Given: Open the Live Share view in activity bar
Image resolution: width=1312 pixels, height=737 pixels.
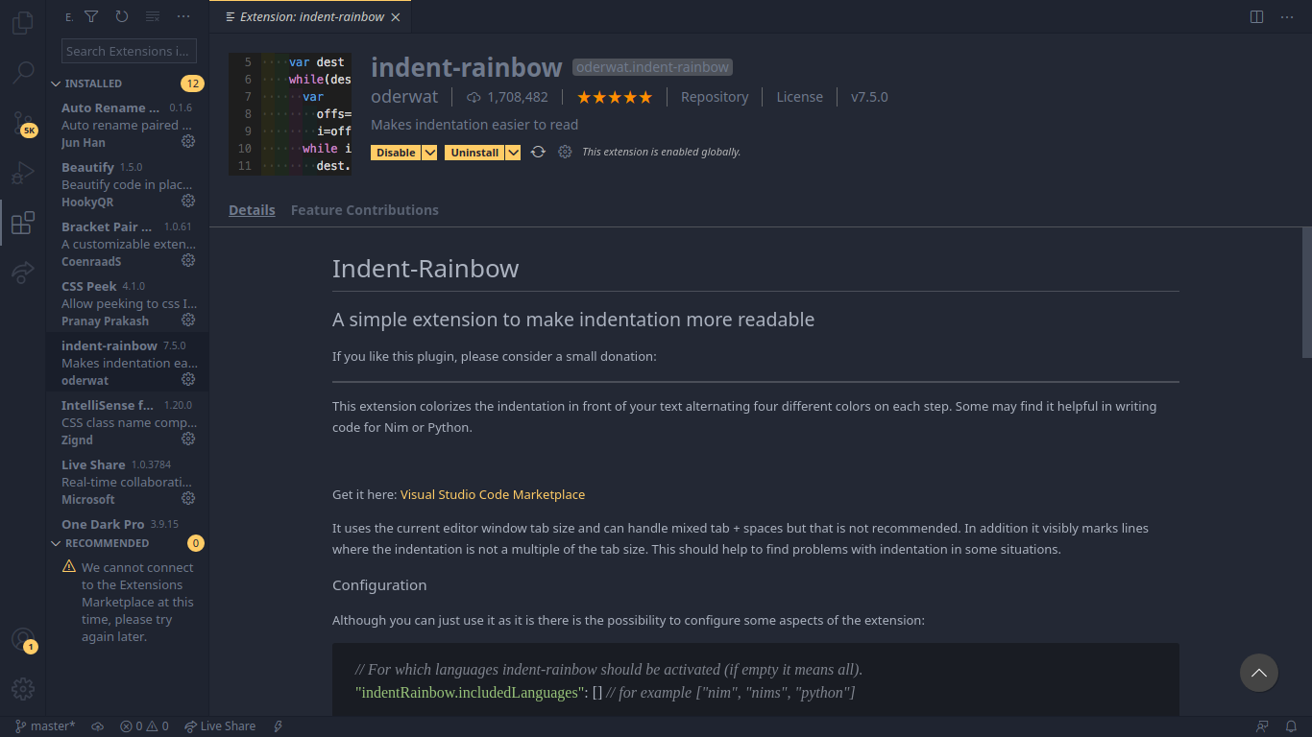Looking at the screenshot, I should tap(23, 273).
